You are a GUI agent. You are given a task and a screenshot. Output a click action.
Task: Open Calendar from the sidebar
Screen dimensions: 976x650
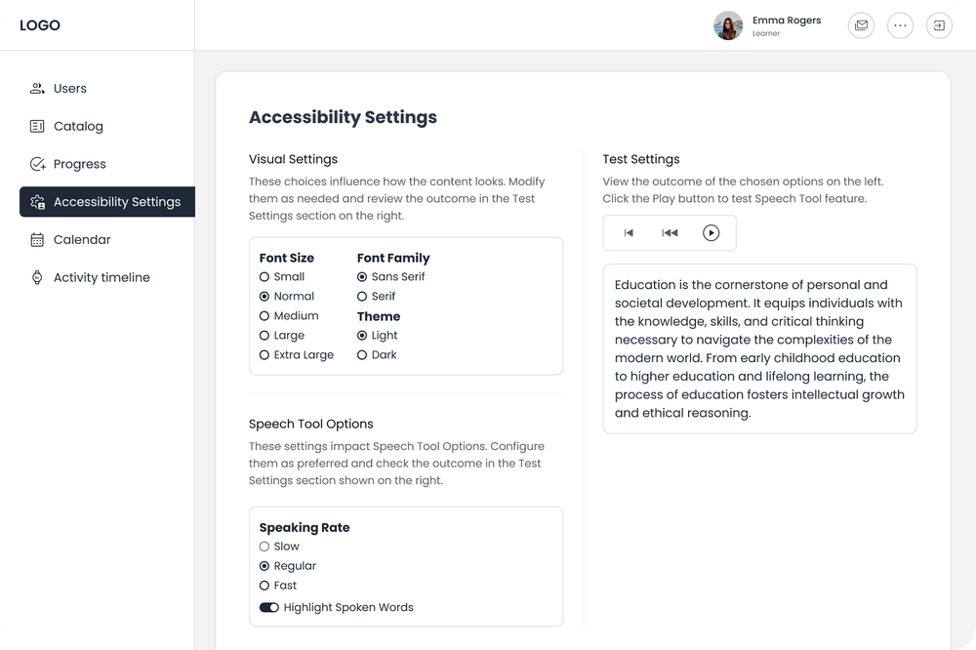click(82, 240)
